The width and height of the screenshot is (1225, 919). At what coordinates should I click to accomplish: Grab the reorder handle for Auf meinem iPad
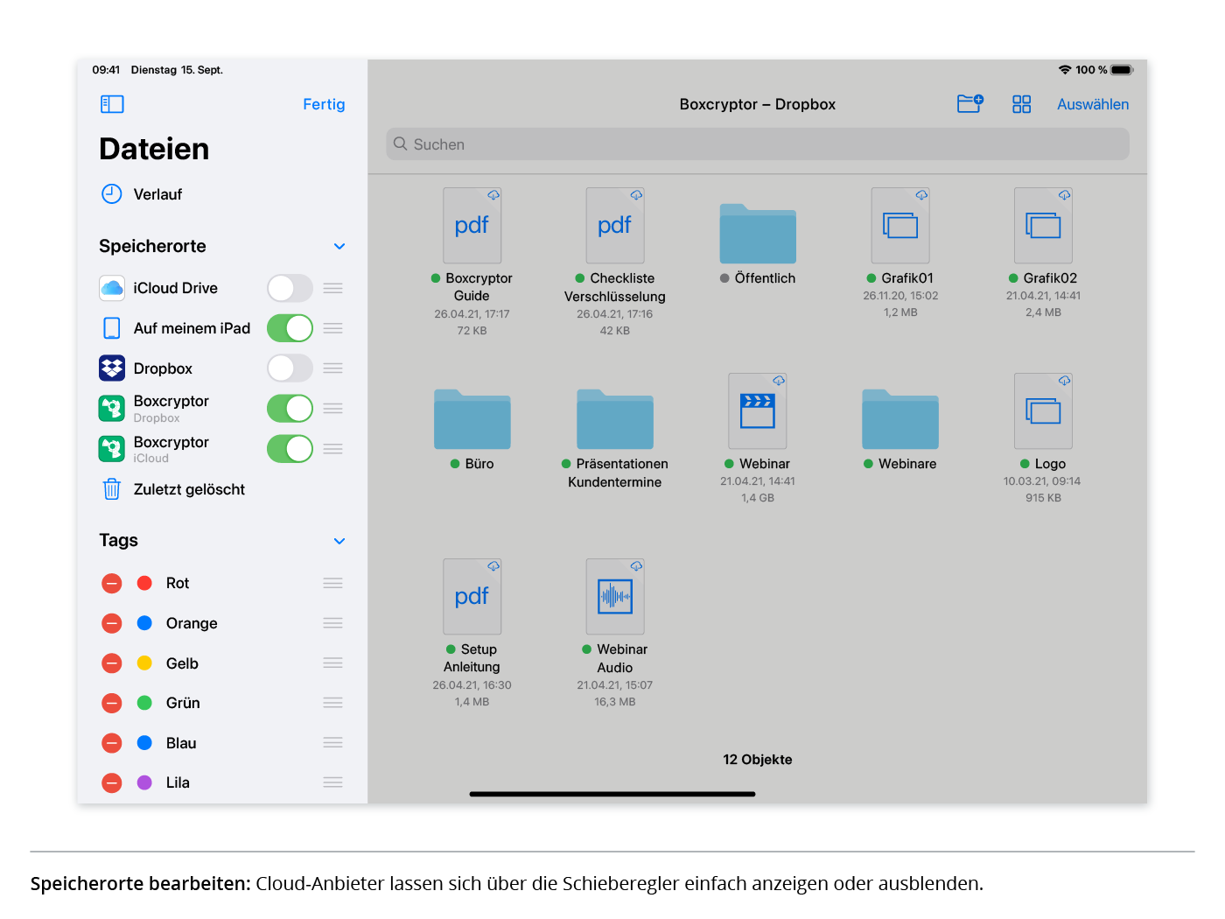pos(332,328)
